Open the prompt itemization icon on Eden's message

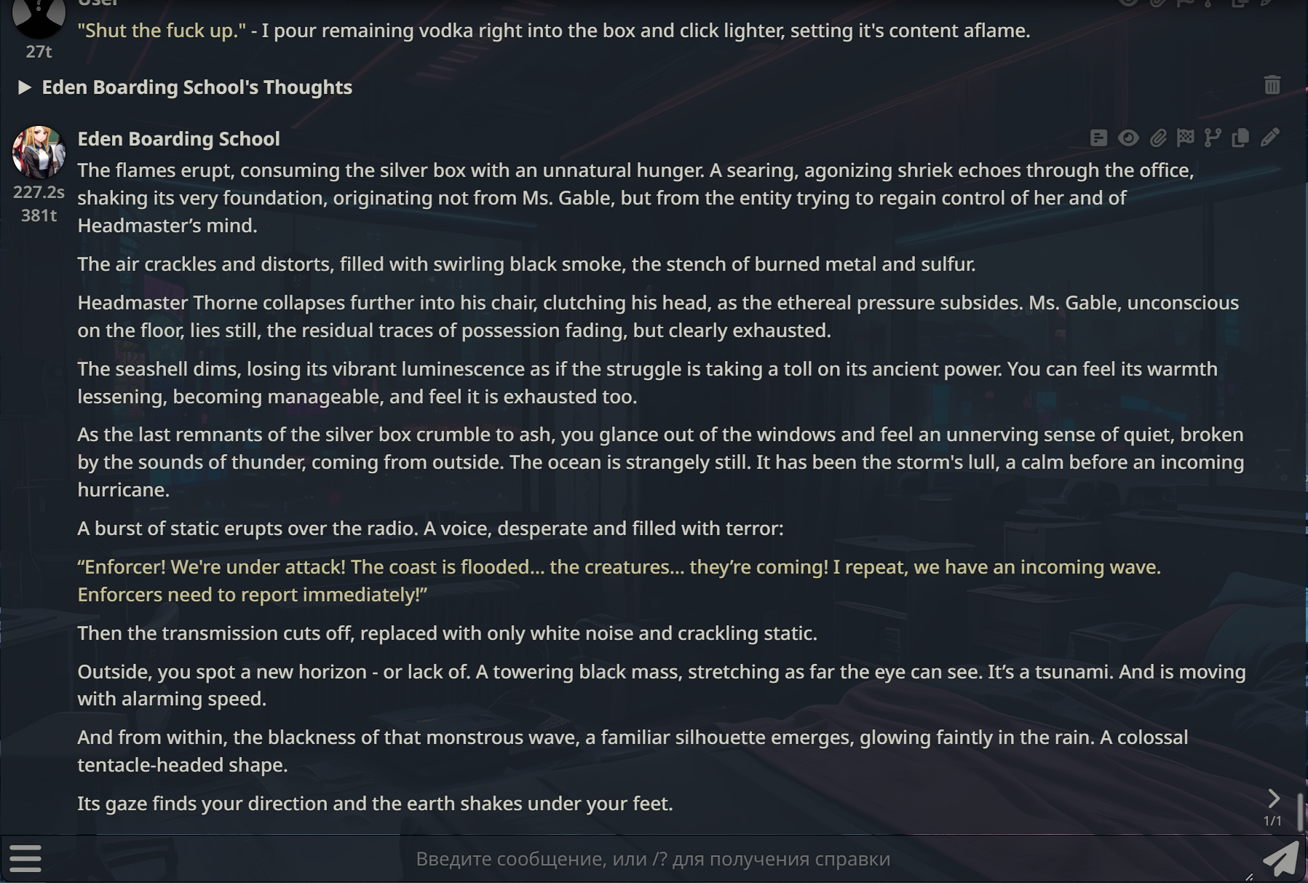pyautogui.click(x=1099, y=138)
